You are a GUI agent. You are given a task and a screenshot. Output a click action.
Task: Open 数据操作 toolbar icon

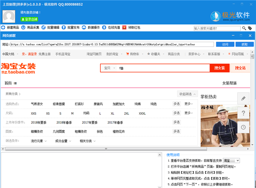pos(84,28)
